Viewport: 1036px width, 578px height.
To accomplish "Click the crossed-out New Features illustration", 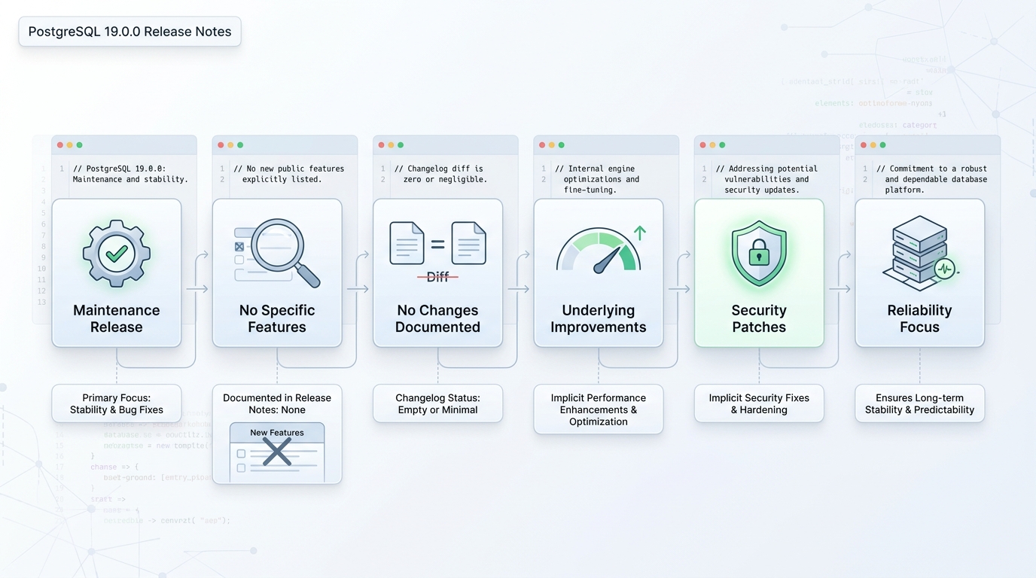I will coord(277,452).
